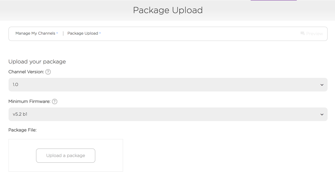The height and width of the screenshot is (175, 335).
Task: Click the Preview link text
Action: point(315,34)
